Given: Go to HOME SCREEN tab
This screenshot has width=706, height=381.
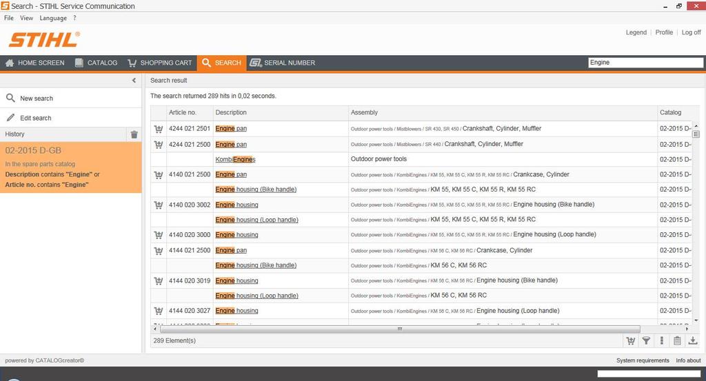Looking at the screenshot, I should click(34, 63).
